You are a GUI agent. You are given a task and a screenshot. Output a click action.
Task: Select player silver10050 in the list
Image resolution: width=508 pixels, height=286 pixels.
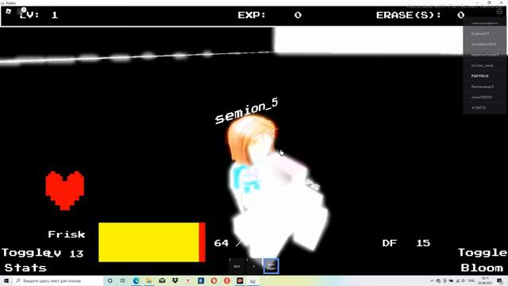[x=485, y=97]
